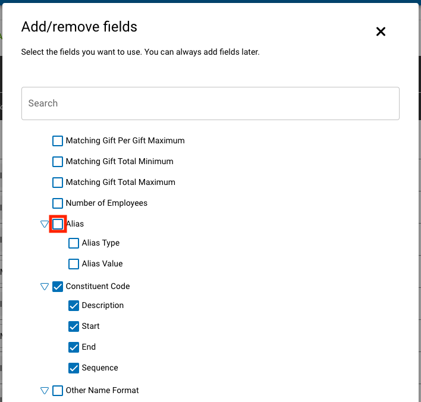421x402 pixels.
Task: Collapse the Other Name Format triangle
Action: (x=45, y=391)
